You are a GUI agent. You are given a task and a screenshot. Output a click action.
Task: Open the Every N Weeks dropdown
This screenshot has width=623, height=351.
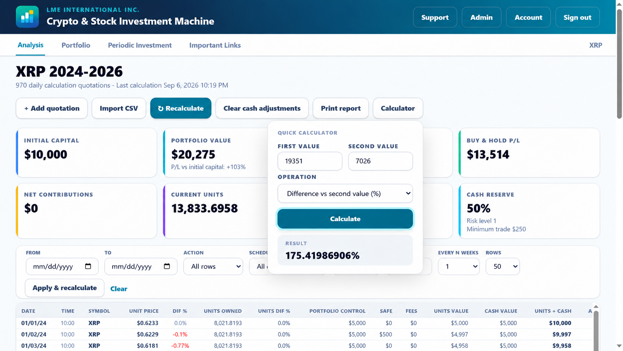coord(459,266)
